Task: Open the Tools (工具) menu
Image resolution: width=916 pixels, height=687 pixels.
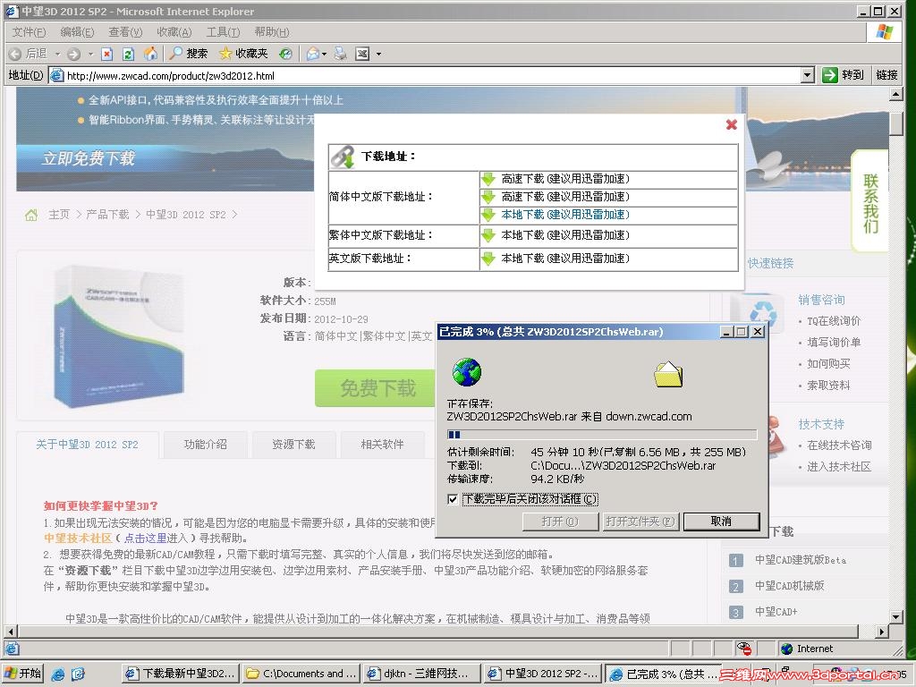Action: (223, 32)
